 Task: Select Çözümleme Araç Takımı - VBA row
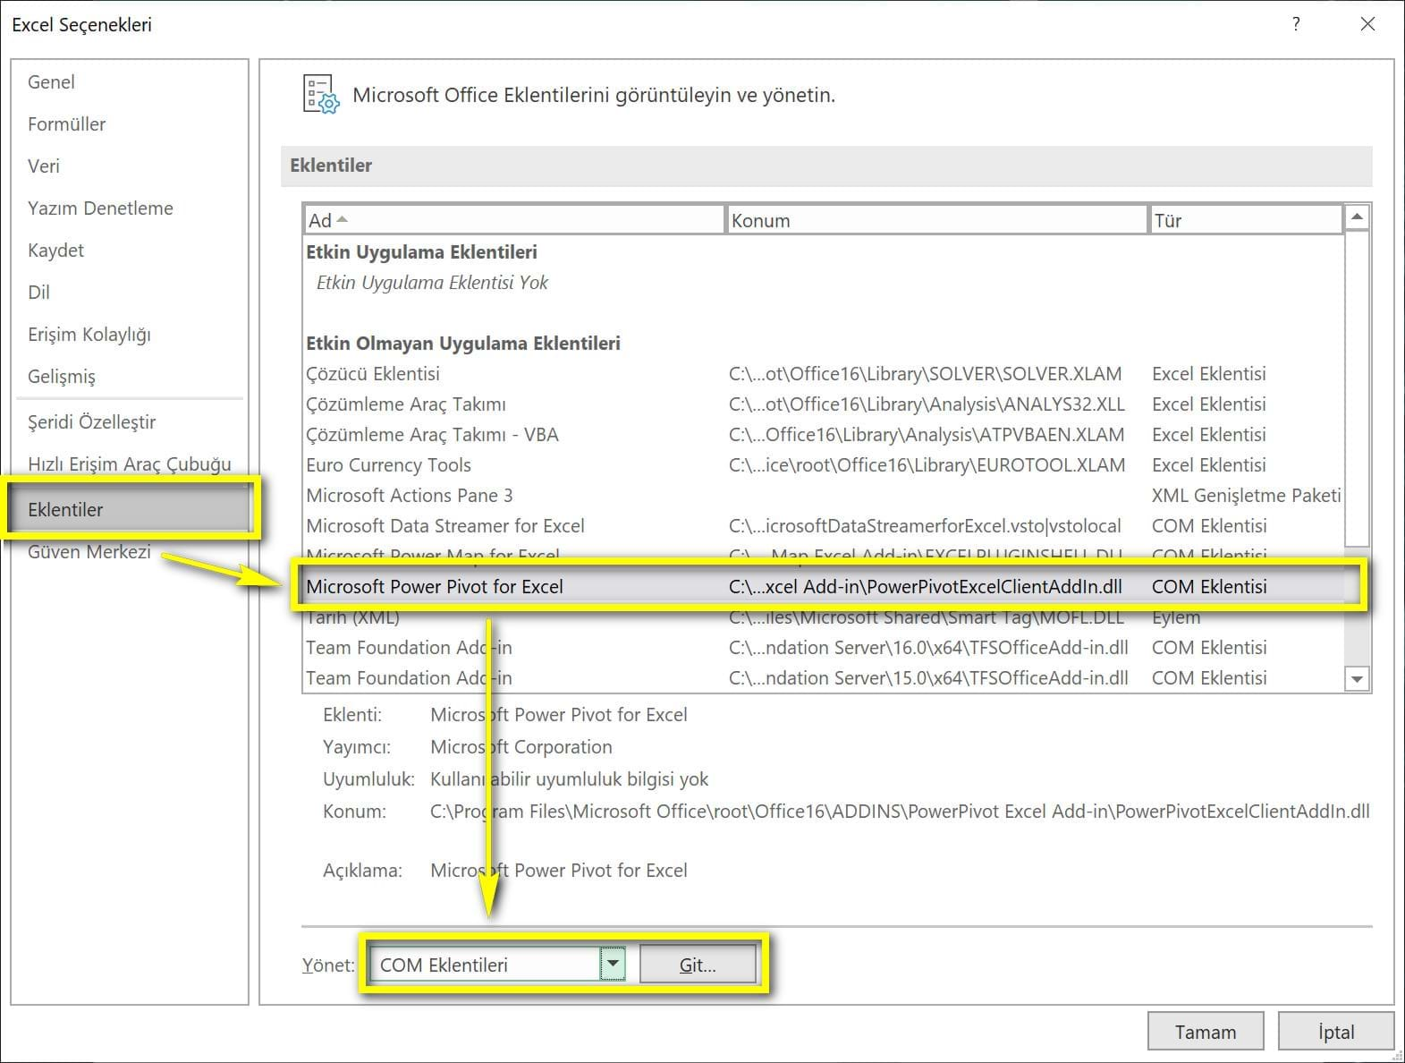[x=823, y=435]
